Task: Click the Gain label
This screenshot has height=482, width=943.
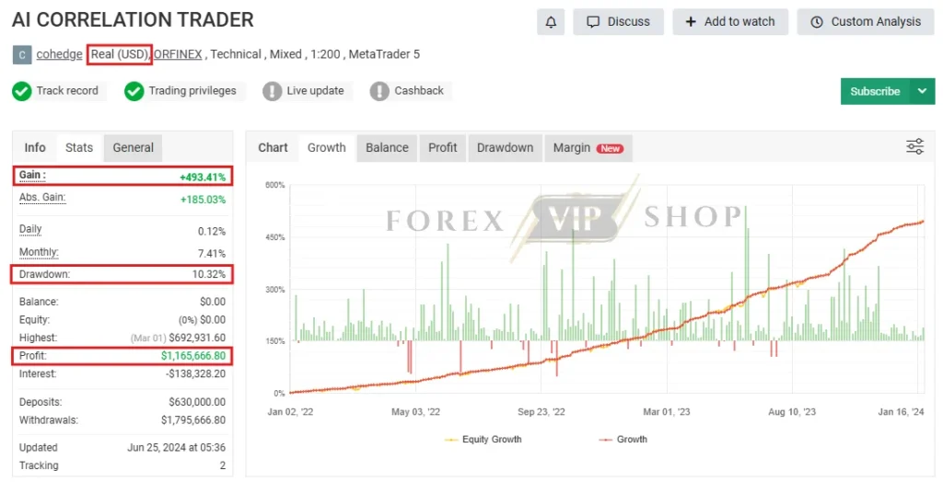Action: coord(32,176)
